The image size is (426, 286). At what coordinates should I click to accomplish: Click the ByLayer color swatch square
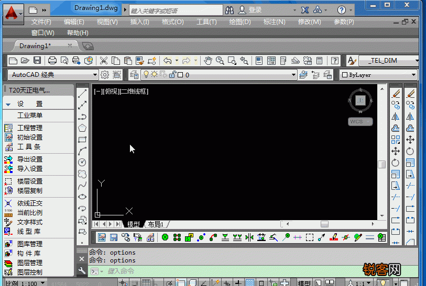tap(344, 75)
